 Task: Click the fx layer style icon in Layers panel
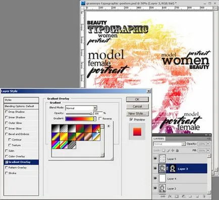[170, 196]
